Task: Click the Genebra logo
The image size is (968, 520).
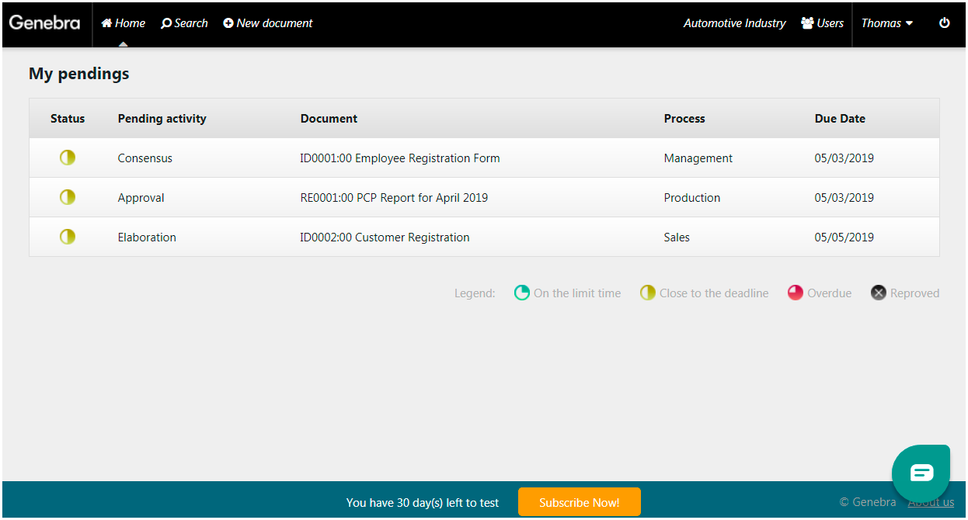Action: click(44, 23)
